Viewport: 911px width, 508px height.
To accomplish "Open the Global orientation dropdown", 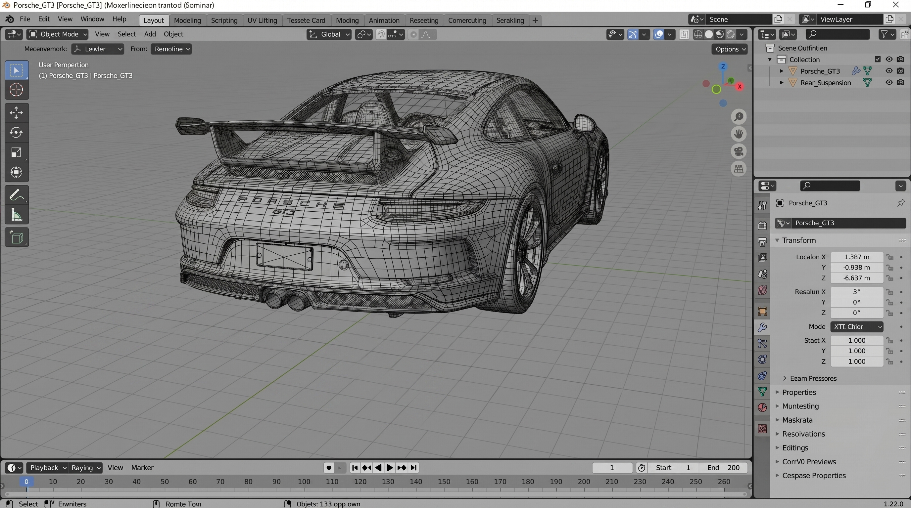I will (329, 34).
